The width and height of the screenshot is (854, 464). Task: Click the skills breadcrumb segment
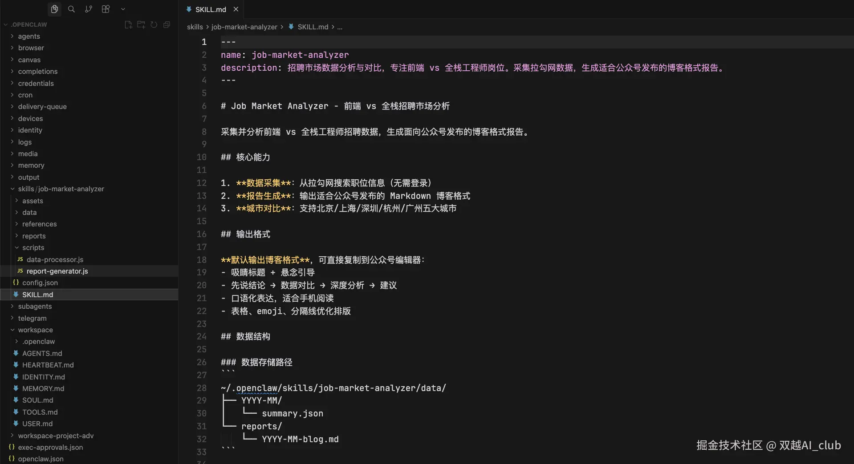click(x=195, y=27)
